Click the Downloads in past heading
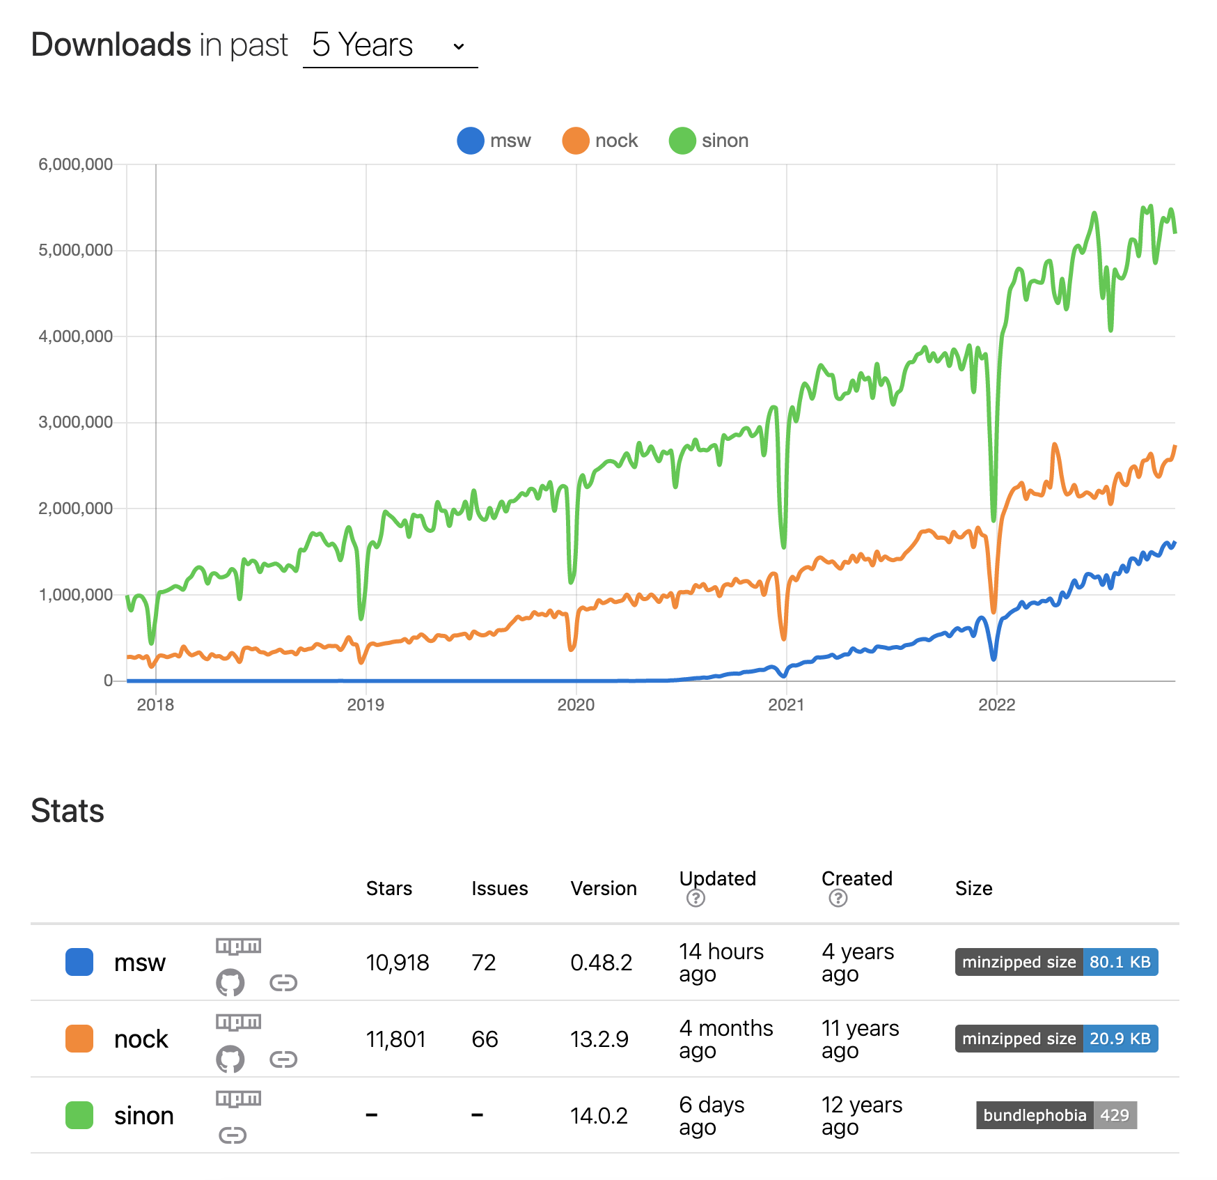1217x1180 pixels. pos(159,45)
